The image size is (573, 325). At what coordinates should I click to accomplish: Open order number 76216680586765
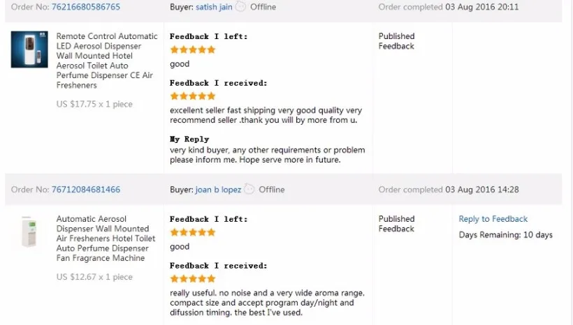coord(85,7)
